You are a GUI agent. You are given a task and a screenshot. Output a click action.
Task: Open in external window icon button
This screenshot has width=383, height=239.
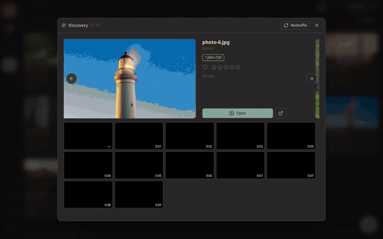tap(281, 113)
